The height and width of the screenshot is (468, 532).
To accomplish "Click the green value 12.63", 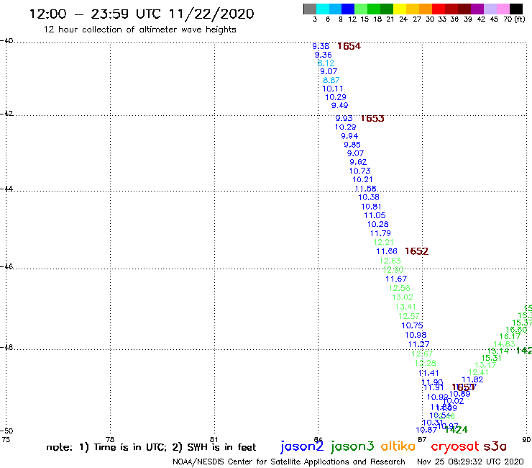I will point(390,261).
